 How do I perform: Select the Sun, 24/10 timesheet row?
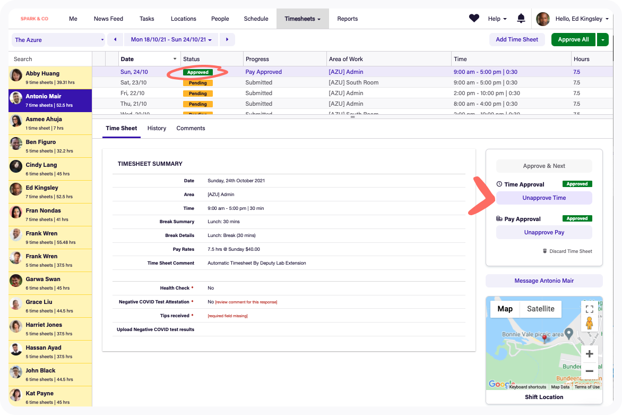pos(352,72)
